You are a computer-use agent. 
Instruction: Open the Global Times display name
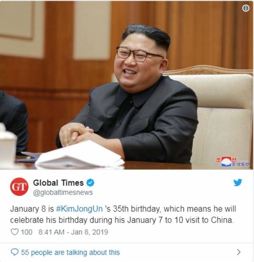[x=58, y=183]
